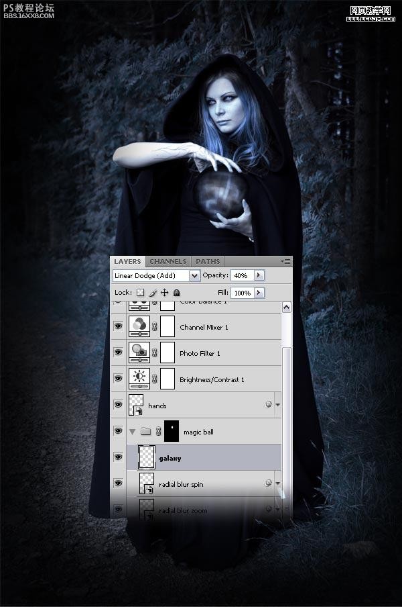
Task: Click the radial blur spin smart object thumbnail
Action: (147, 483)
